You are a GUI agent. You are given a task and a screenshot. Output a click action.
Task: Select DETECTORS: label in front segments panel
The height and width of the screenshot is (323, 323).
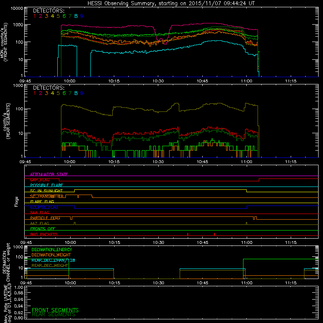click(48, 11)
